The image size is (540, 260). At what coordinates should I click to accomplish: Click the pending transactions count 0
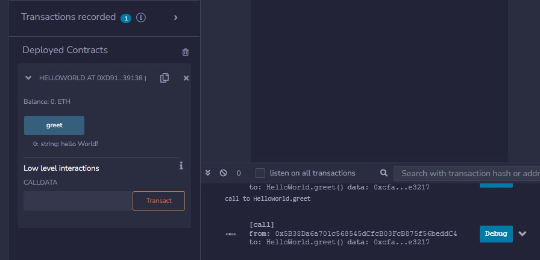[238, 173]
